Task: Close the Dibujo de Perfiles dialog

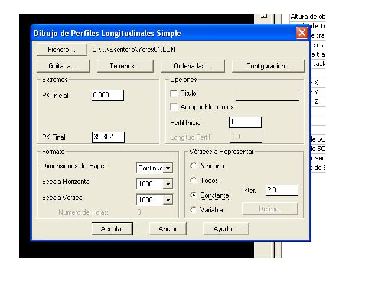Action: pos(302,33)
